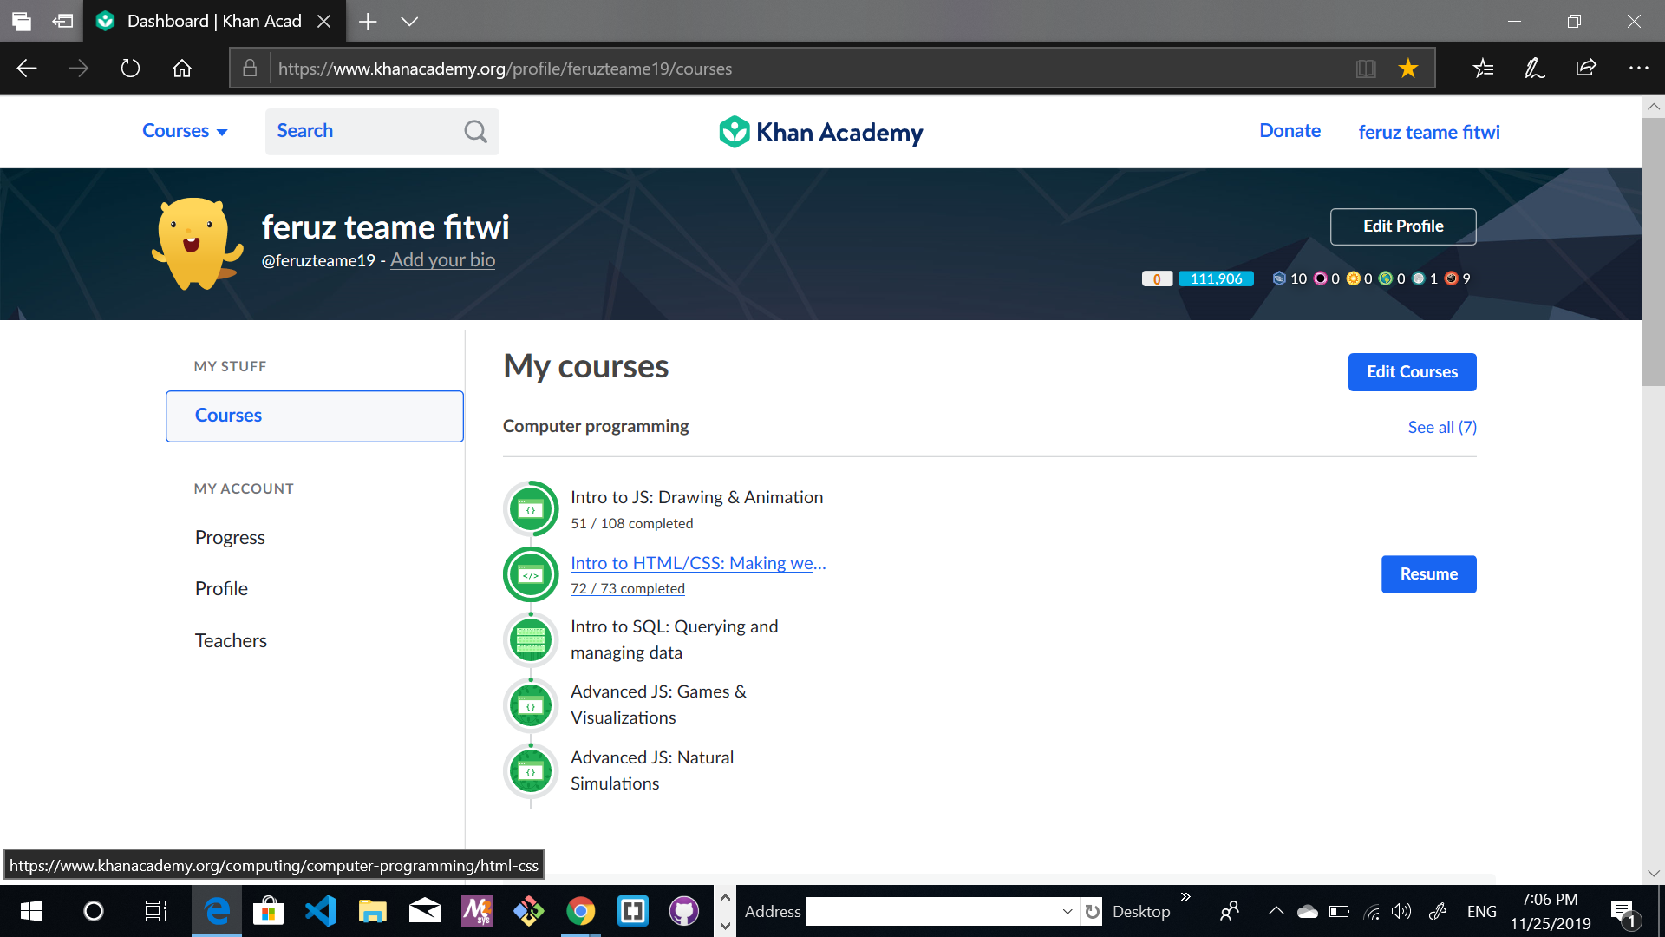Image resolution: width=1665 pixels, height=937 pixels.
Task: Open GitHub Desktop from taskbar
Action: pos(684,911)
